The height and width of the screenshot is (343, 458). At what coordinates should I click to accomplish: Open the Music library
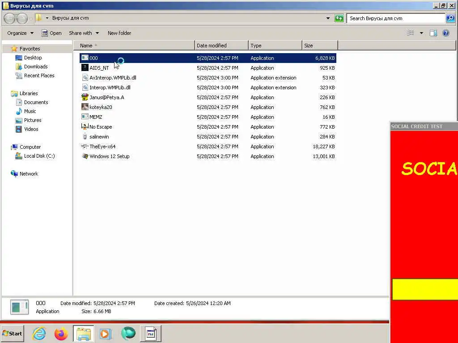click(x=30, y=111)
